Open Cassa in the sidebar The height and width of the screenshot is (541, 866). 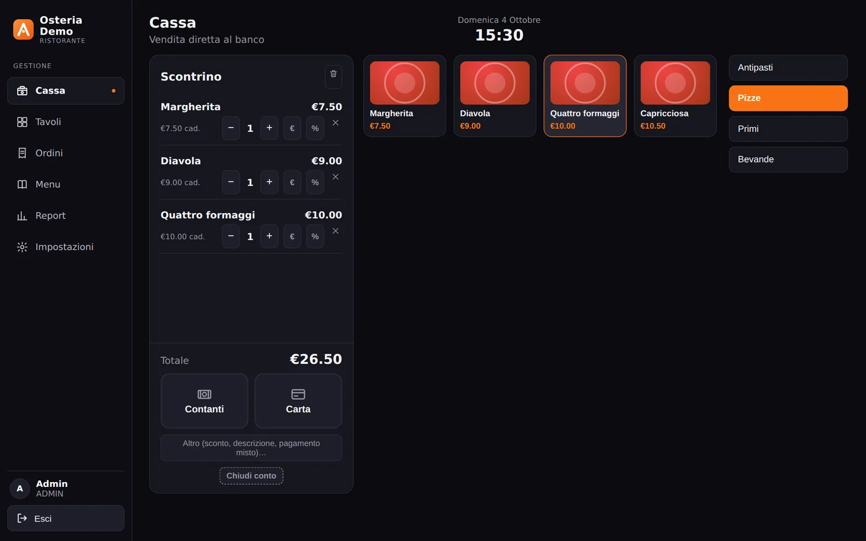[x=65, y=91]
